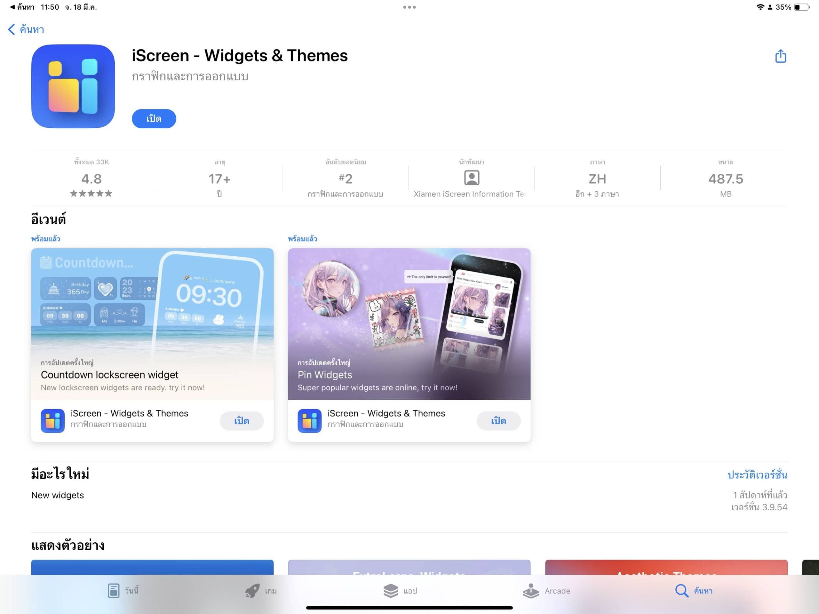Tap the back chevron to ค้นหา

(x=12, y=30)
